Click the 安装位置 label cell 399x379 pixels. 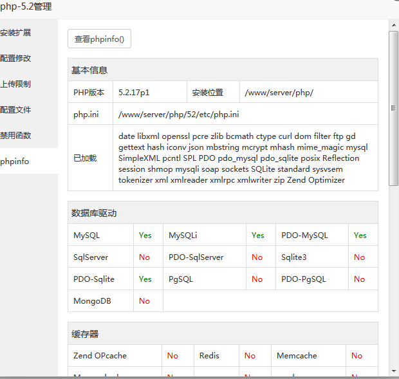tap(213, 92)
